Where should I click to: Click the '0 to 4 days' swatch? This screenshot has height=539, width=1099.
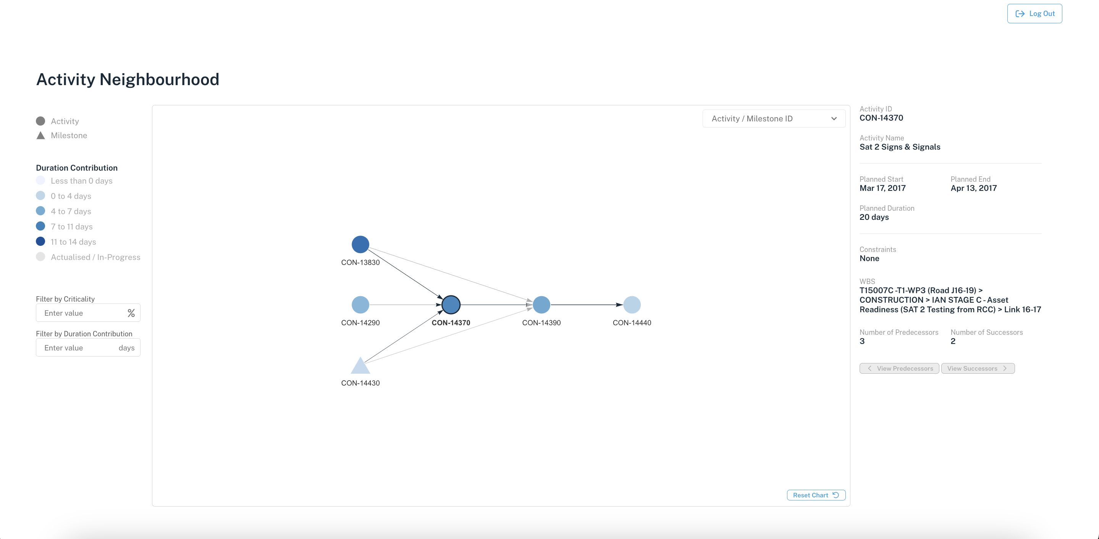pos(40,196)
